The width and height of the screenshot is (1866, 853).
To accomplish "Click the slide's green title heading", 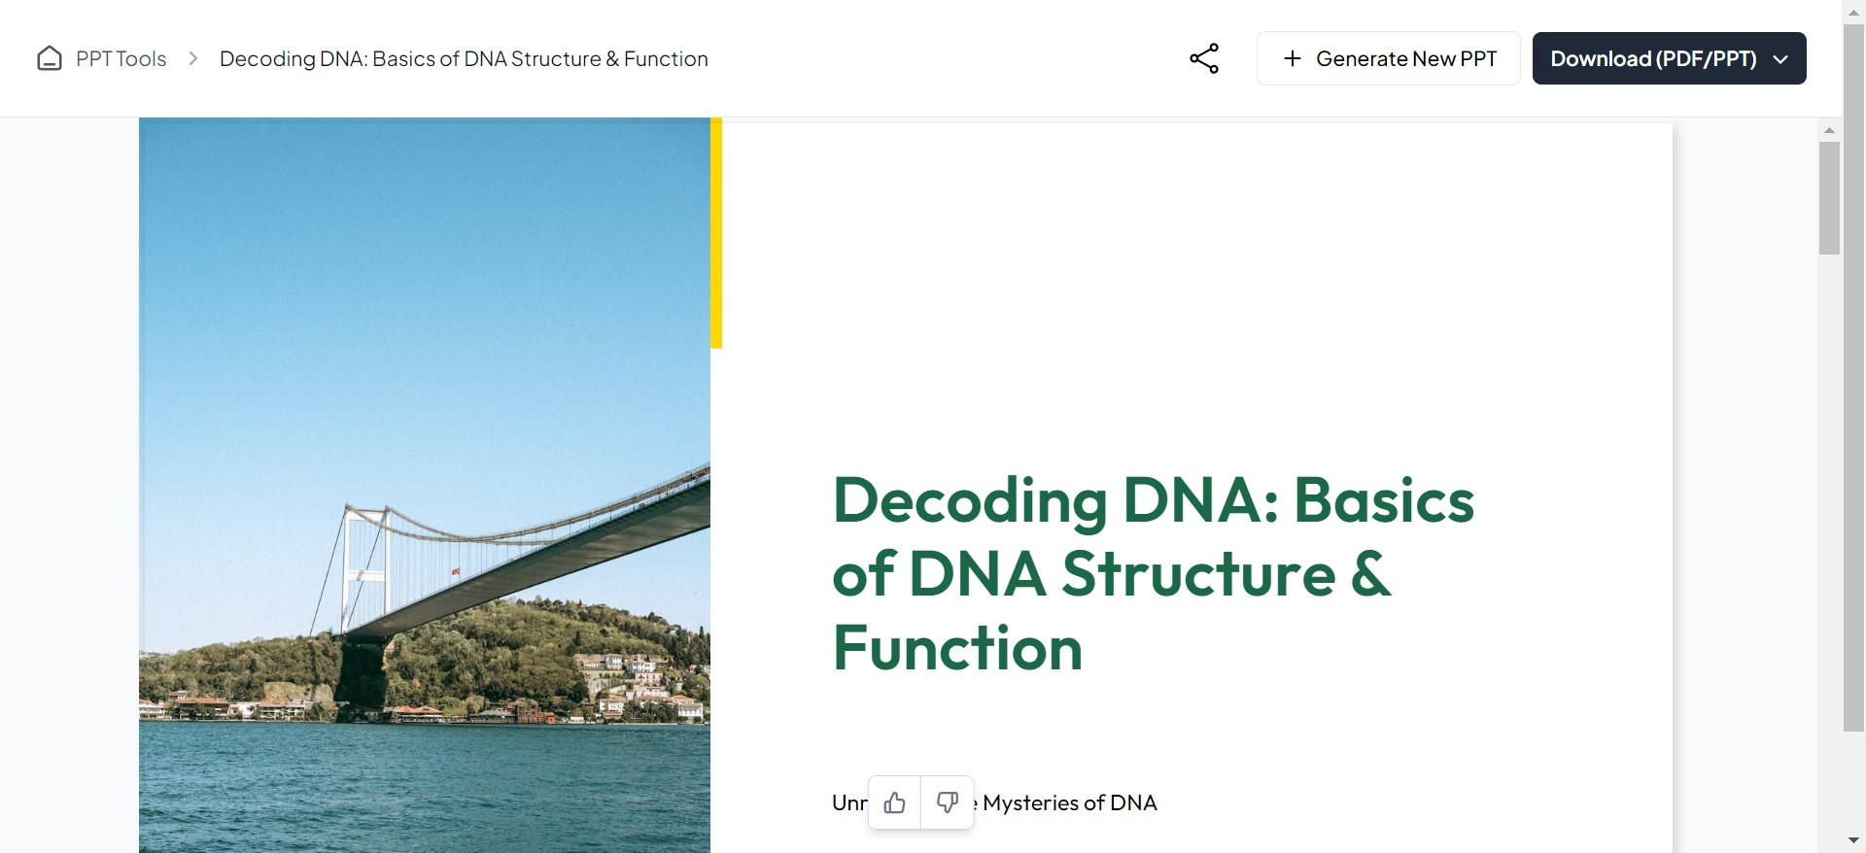I will coord(1153,573).
